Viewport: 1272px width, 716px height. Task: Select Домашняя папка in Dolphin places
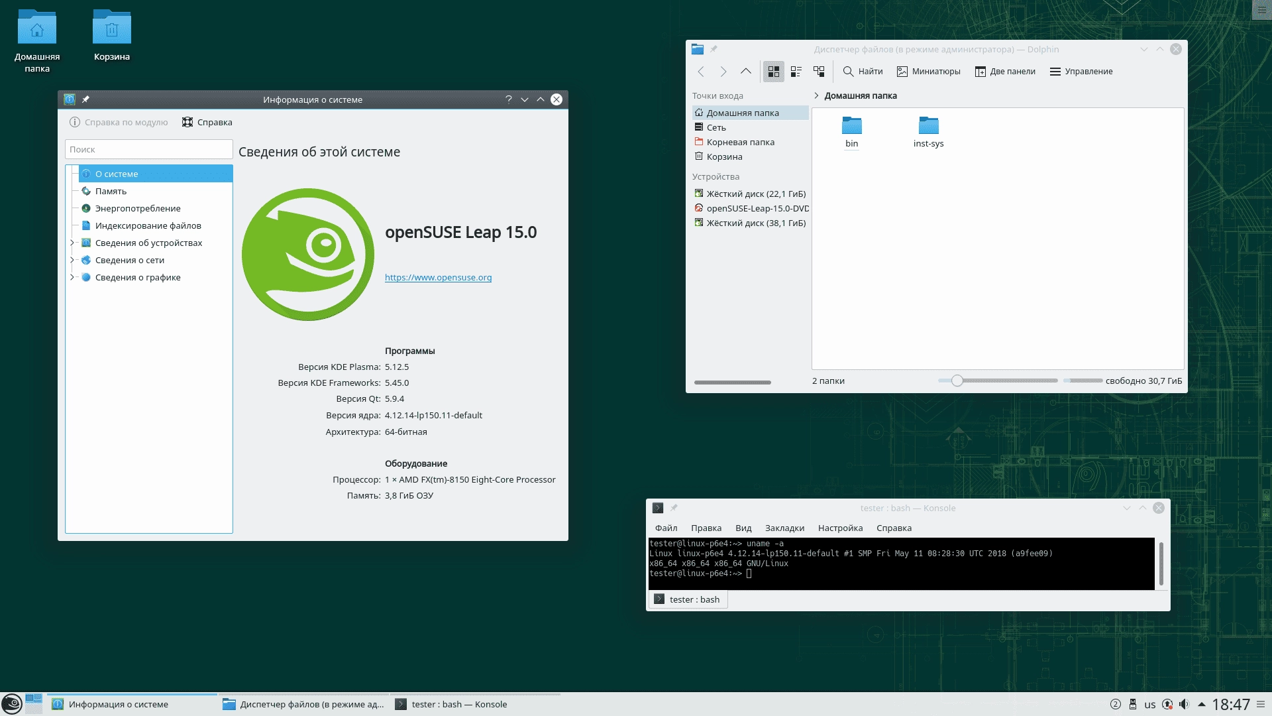click(750, 113)
